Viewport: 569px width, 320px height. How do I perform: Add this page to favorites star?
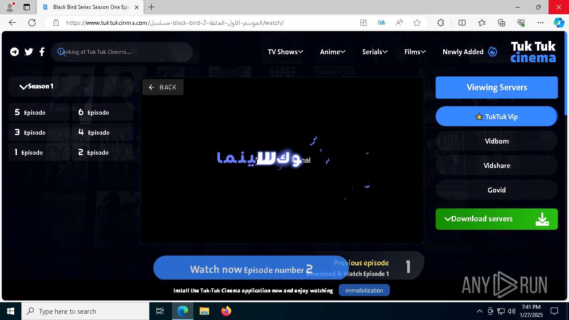pyautogui.click(x=417, y=23)
